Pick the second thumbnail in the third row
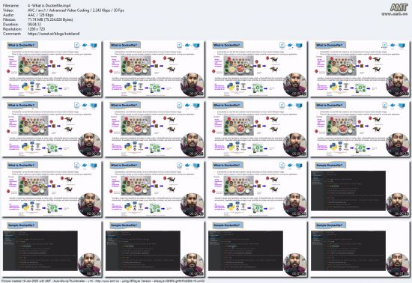412x283 pixels. (x=154, y=189)
